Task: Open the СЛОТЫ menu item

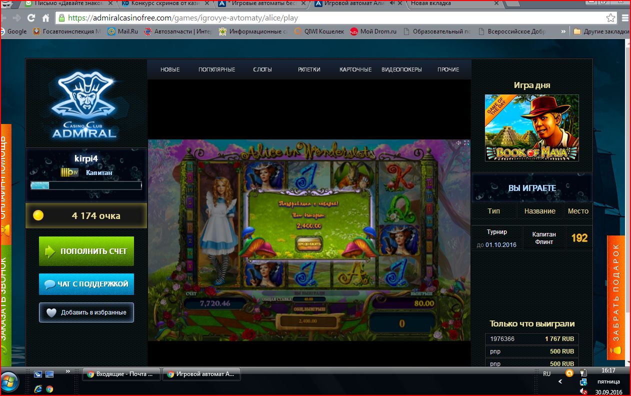Action: tap(262, 69)
